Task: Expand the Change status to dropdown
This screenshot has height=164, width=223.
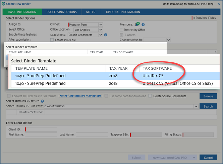Action: click(168, 40)
